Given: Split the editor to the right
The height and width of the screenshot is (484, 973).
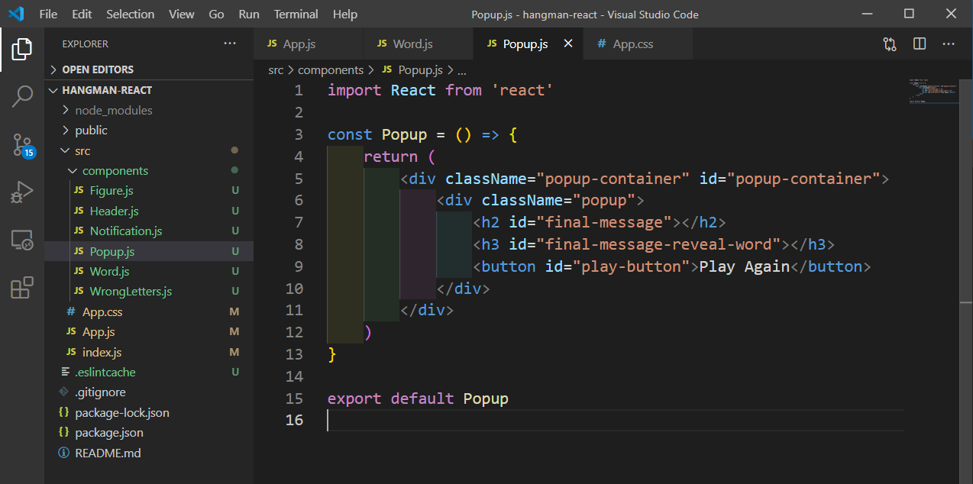Looking at the screenshot, I should 920,44.
